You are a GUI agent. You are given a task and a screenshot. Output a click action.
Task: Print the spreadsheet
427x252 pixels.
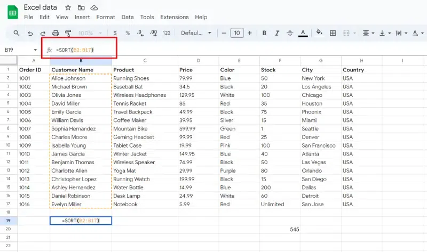(56, 33)
